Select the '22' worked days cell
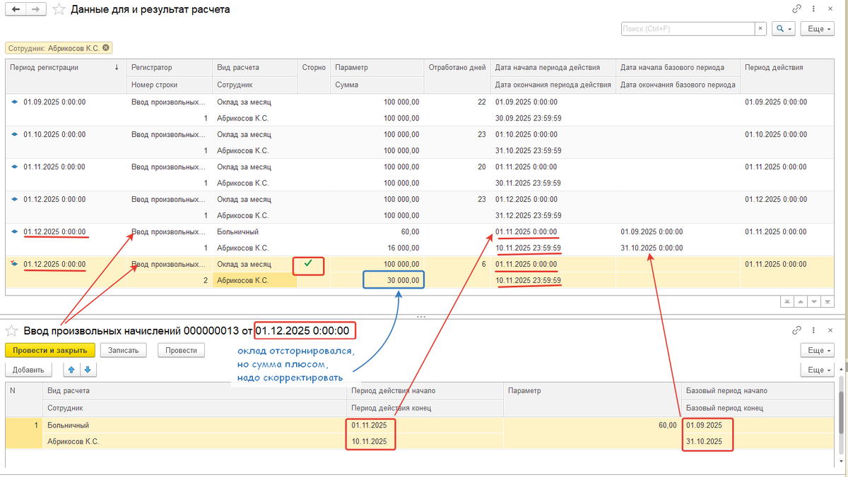Viewport: 848px width, 477px height. pos(457,102)
